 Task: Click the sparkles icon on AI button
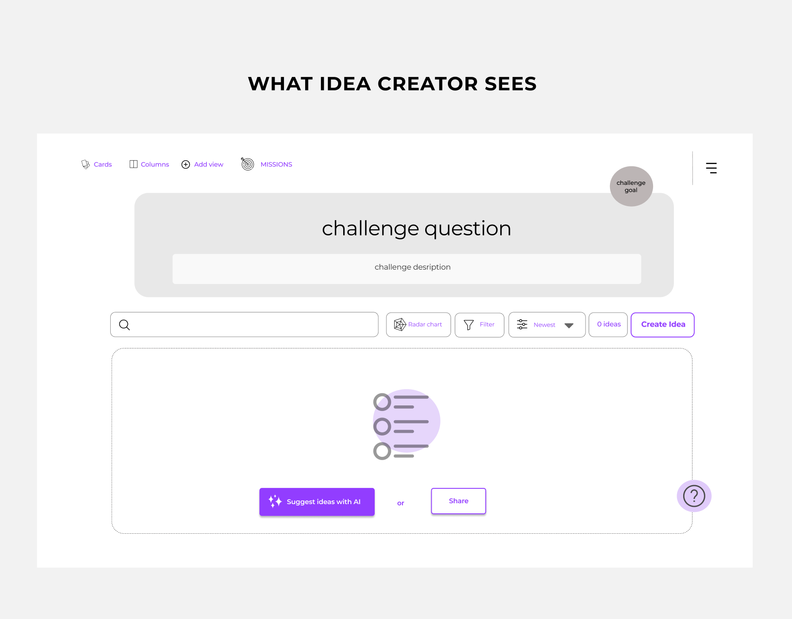[275, 501]
